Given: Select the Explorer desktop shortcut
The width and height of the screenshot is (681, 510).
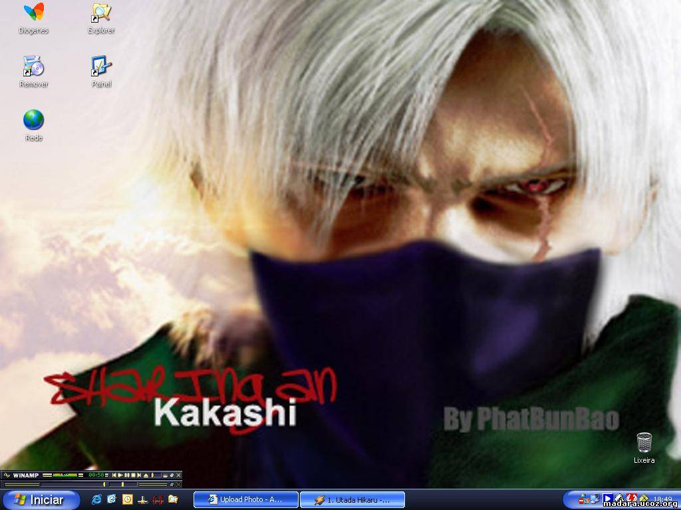Looking at the screenshot, I should tap(101, 13).
